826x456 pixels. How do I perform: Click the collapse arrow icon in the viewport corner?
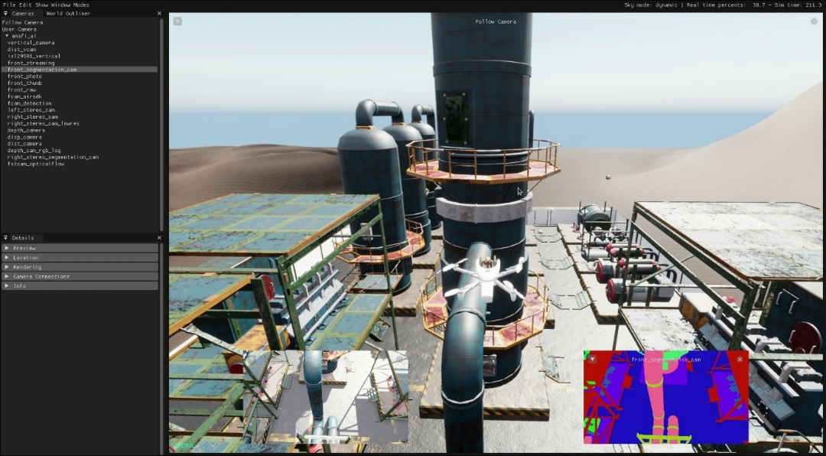click(177, 21)
